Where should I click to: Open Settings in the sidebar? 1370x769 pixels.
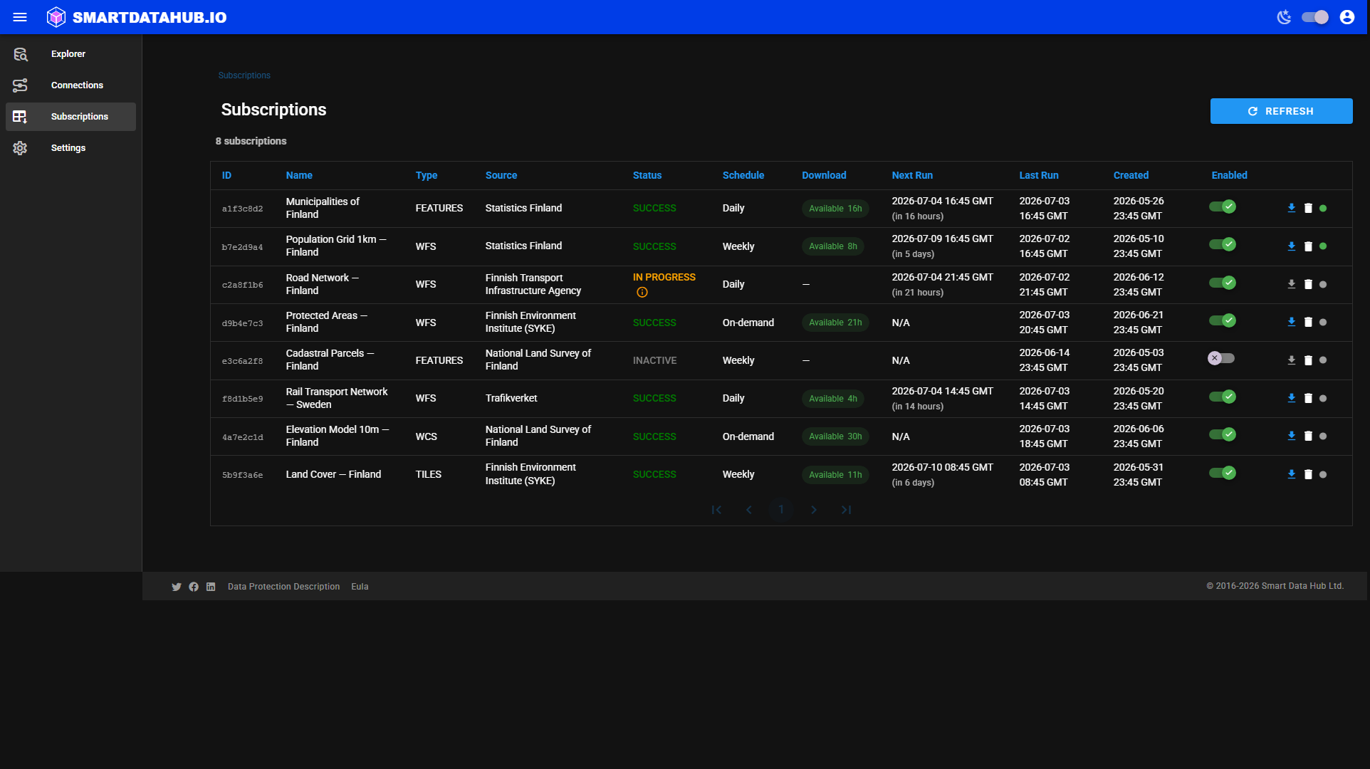pyautogui.click(x=70, y=148)
